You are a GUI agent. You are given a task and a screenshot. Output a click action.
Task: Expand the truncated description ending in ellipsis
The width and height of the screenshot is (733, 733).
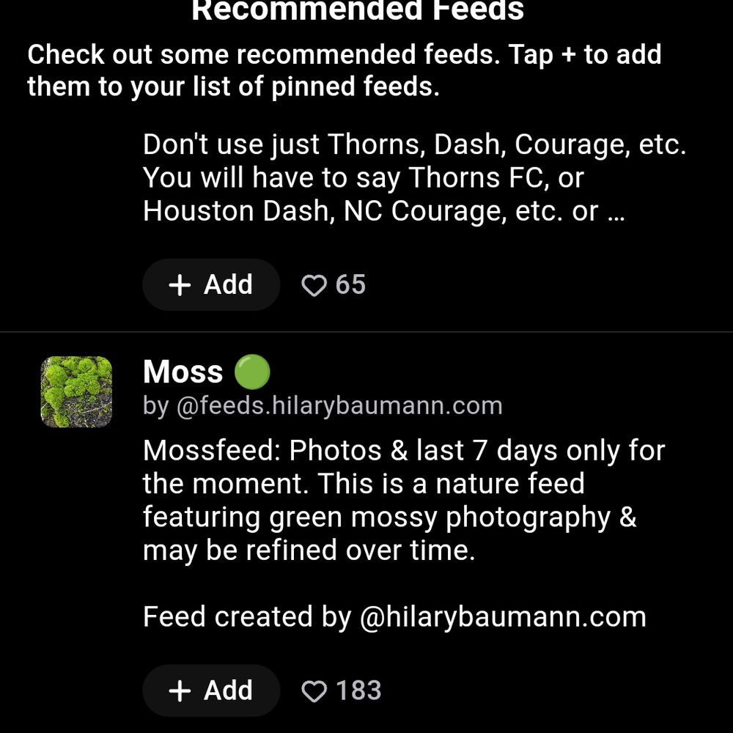(x=614, y=211)
